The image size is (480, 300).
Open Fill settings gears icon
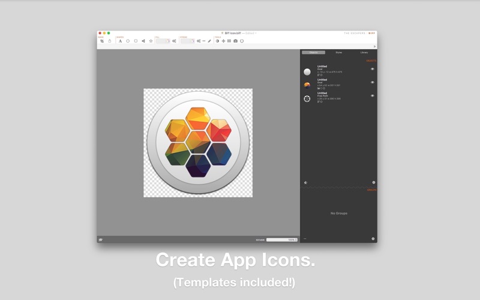[174, 41]
